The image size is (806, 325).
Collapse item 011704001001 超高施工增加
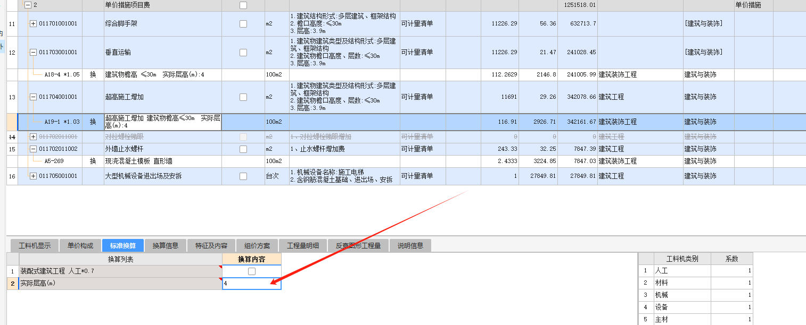pyautogui.click(x=33, y=97)
